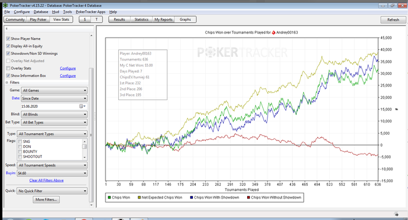Open the Quick filter dropdown
This screenshot has height=220, width=408.
tap(52, 191)
